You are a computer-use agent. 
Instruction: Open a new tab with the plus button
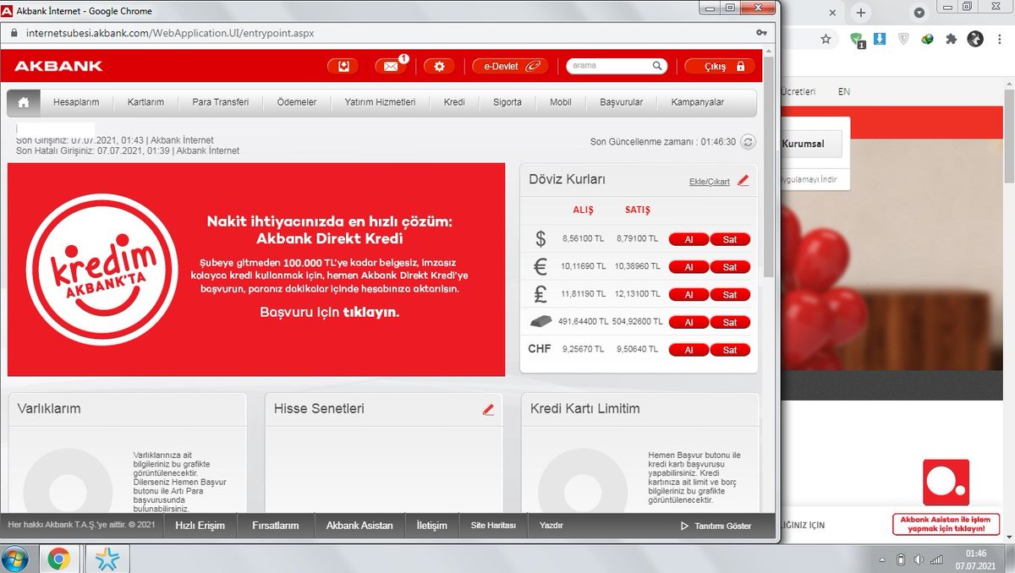click(861, 13)
